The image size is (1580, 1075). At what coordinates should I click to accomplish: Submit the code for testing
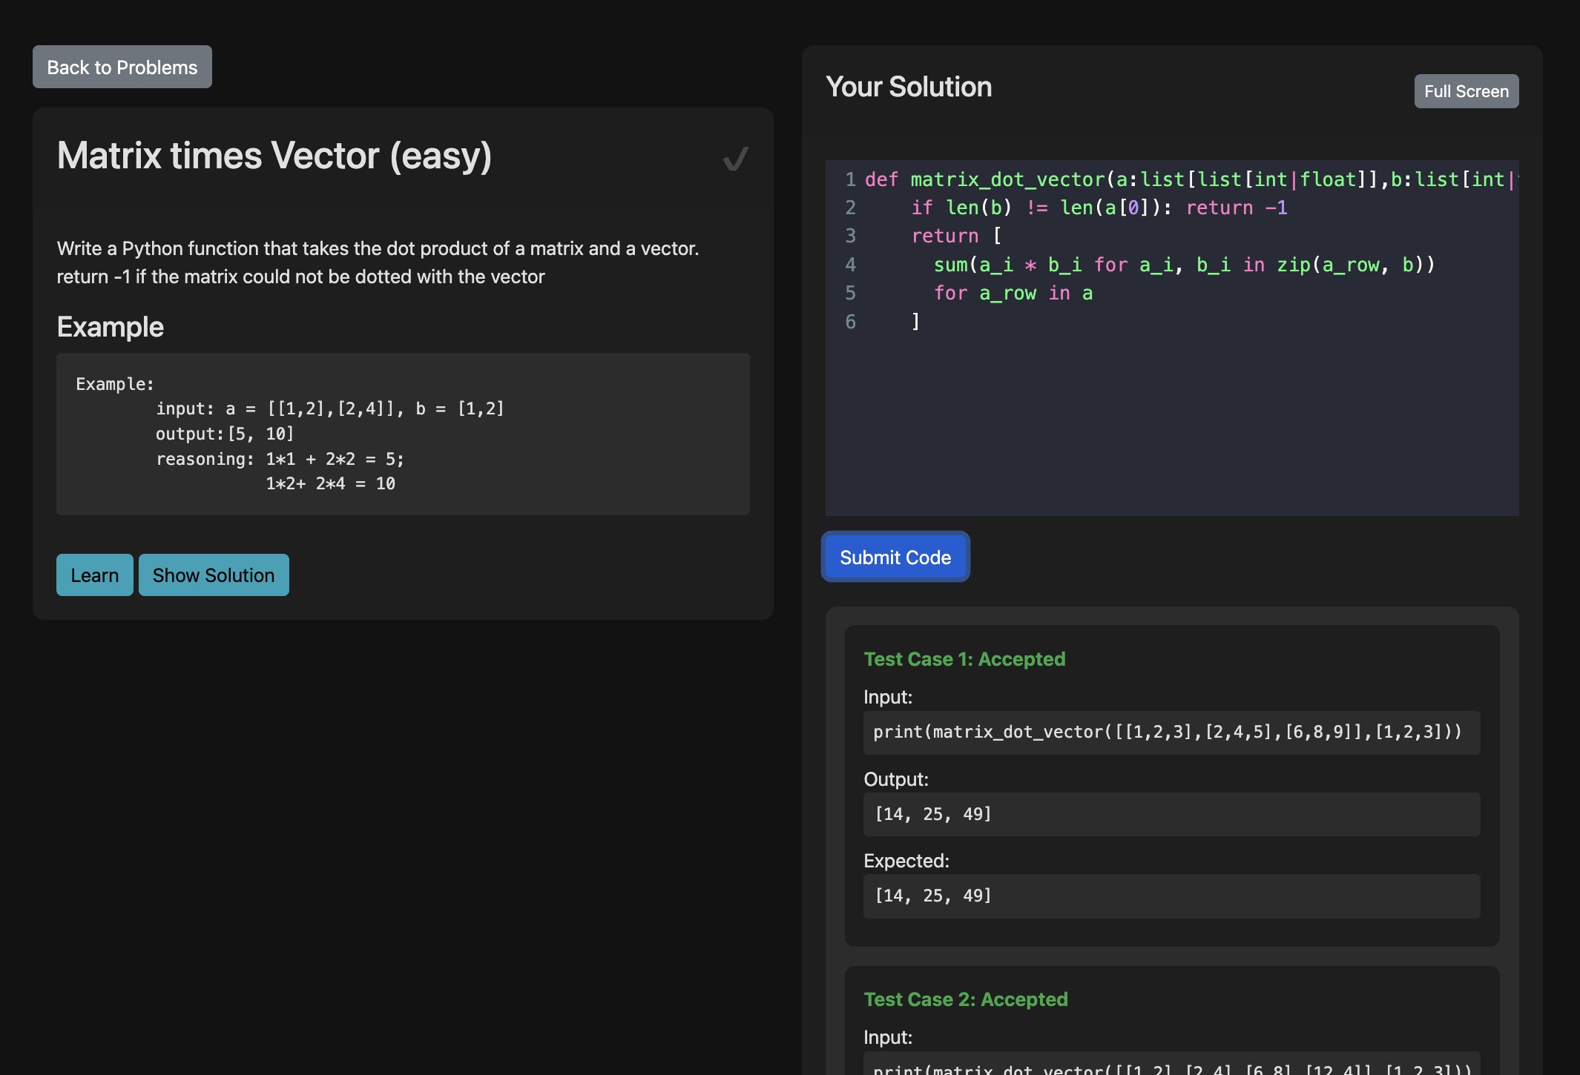[x=895, y=557]
